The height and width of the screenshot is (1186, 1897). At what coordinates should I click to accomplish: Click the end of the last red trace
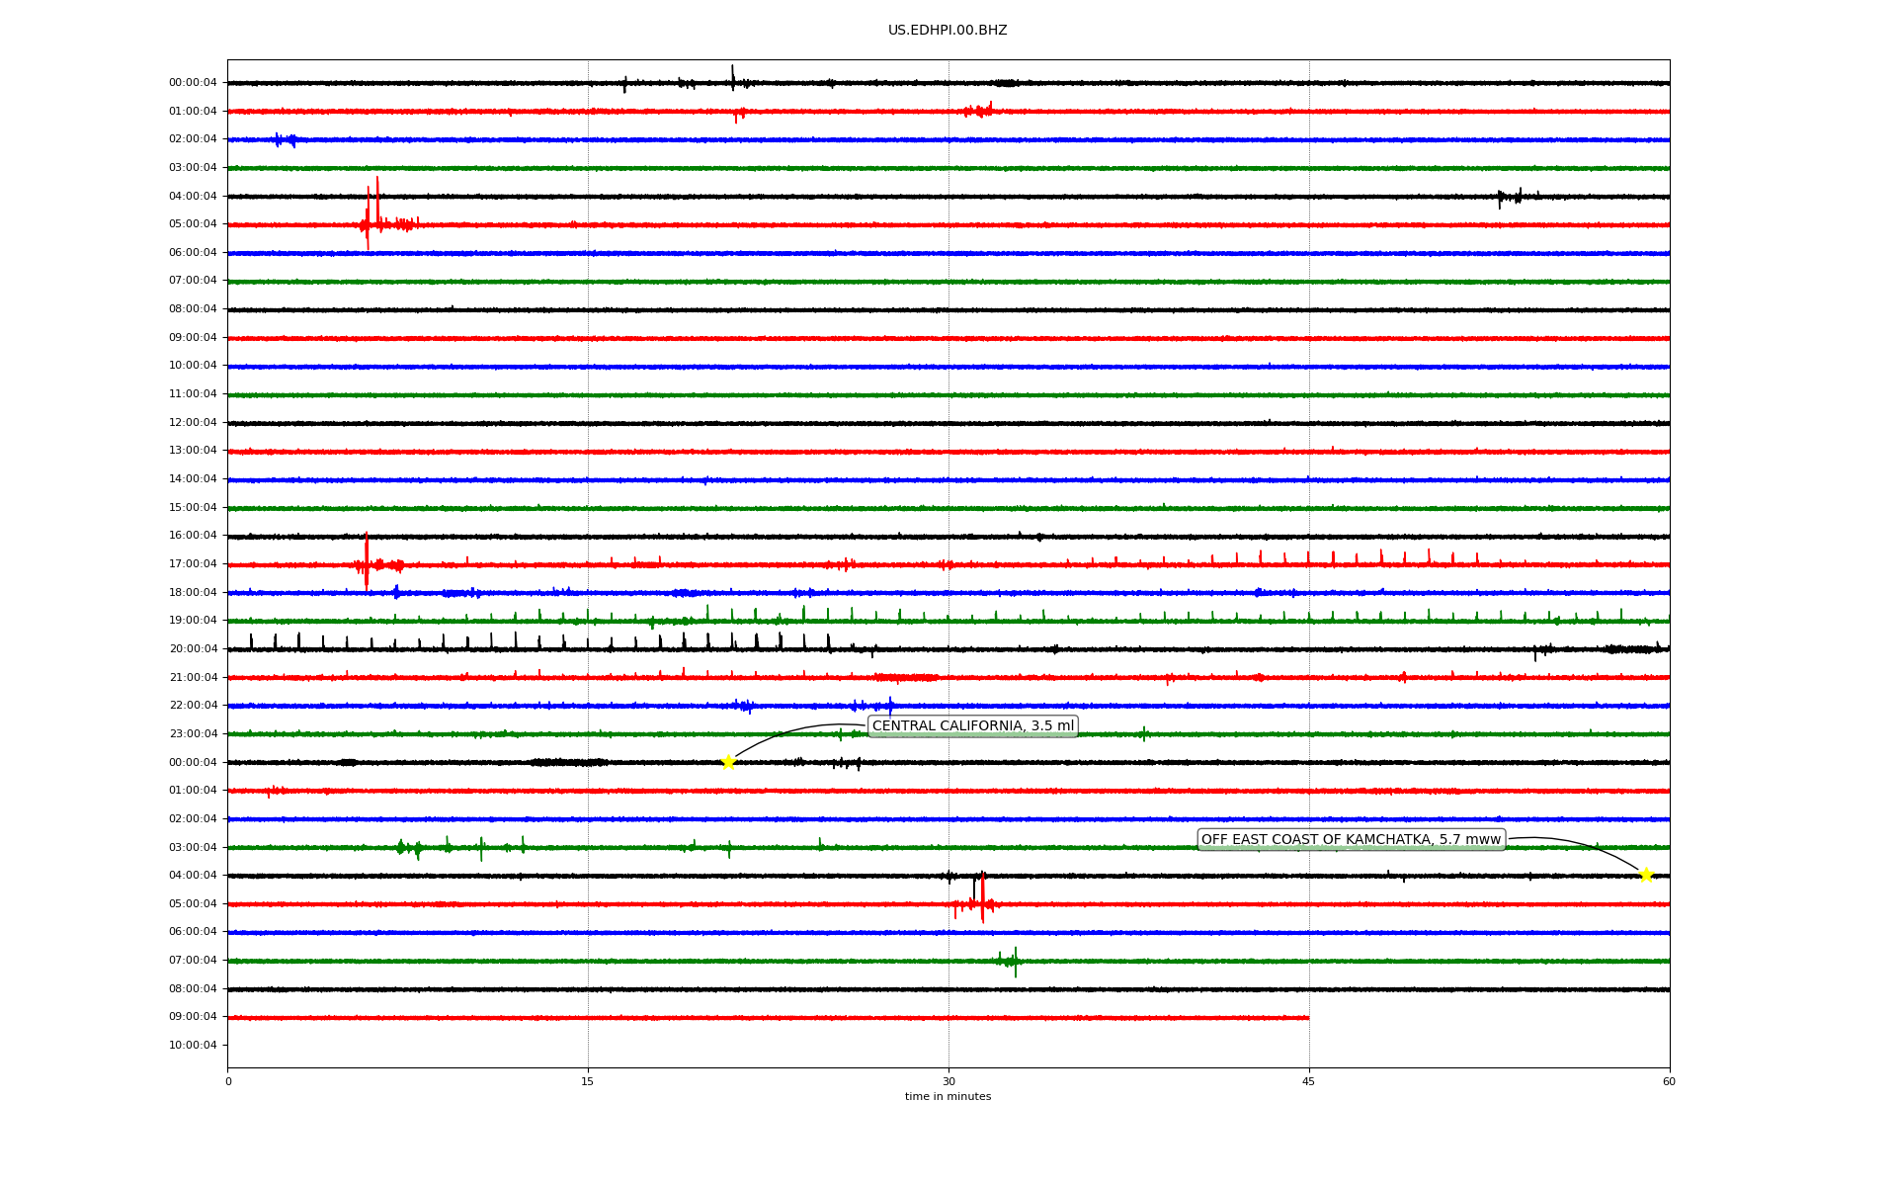click(x=1307, y=1017)
